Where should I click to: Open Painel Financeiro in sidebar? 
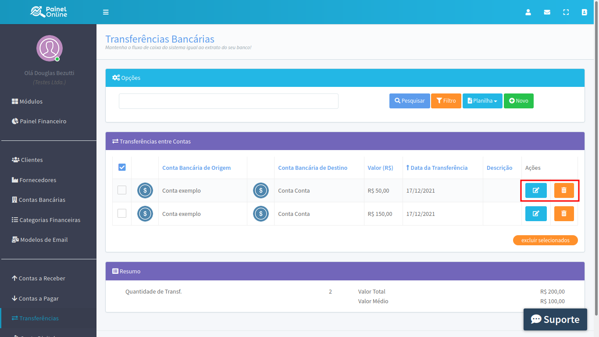point(39,121)
